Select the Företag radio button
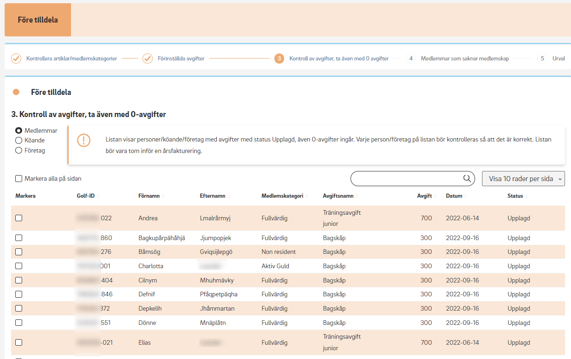 [19, 150]
